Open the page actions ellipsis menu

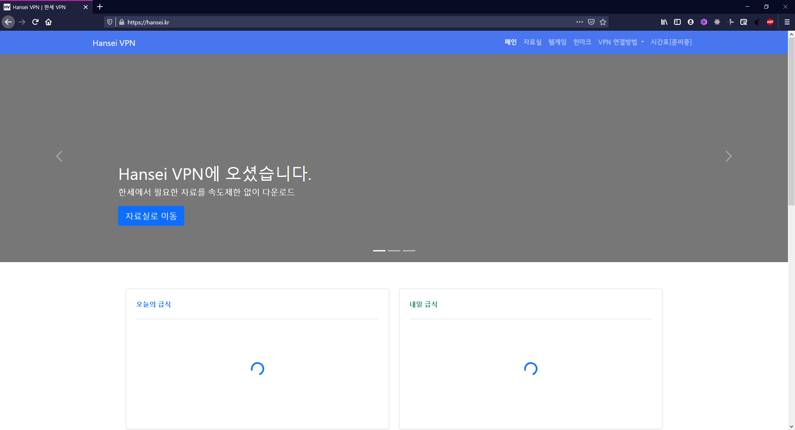click(579, 22)
